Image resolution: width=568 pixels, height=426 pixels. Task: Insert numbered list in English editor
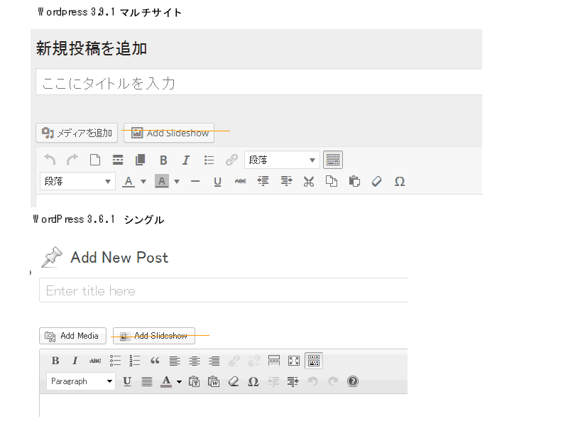135,361
